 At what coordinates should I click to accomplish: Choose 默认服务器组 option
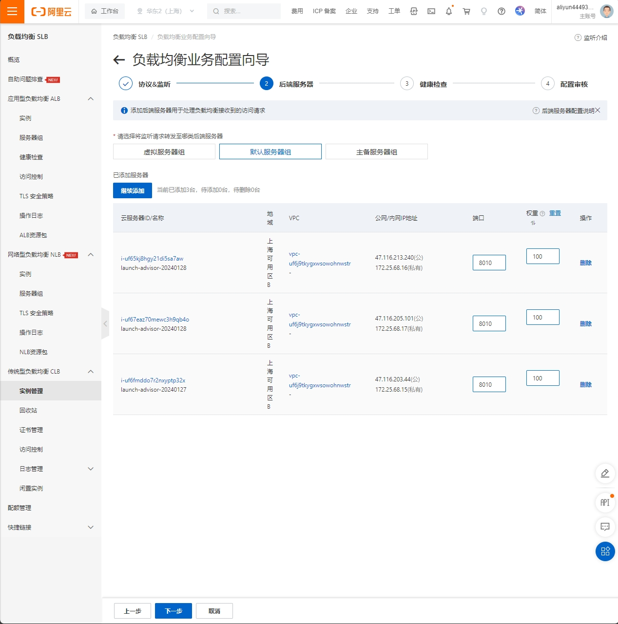(270, 152)
